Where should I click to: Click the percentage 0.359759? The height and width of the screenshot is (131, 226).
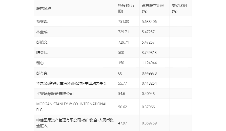point(149,123)
